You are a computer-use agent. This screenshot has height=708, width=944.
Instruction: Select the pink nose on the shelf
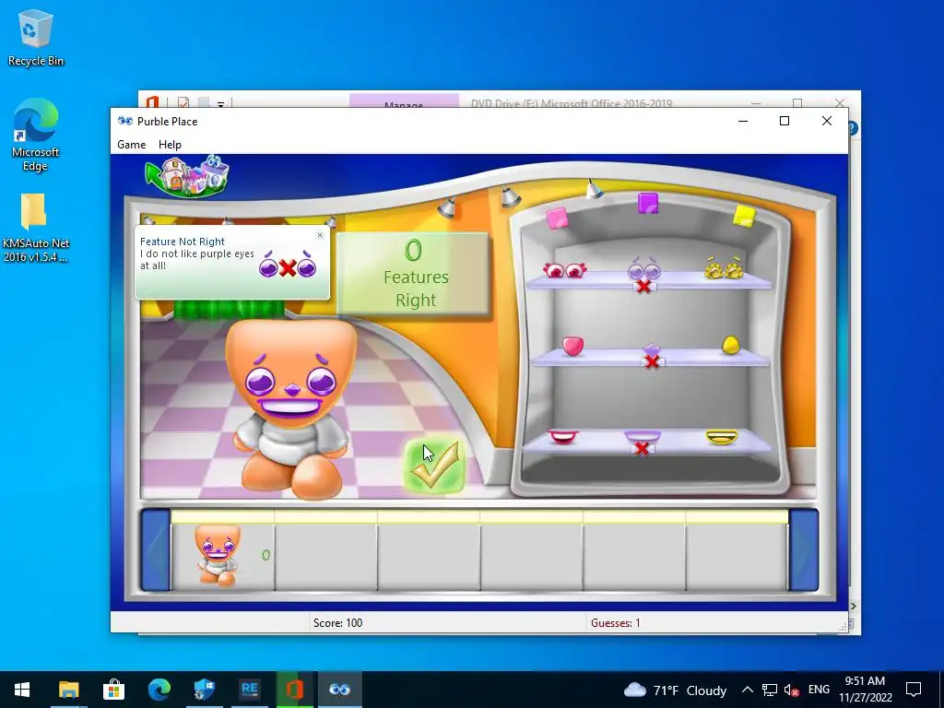point(572,346)
